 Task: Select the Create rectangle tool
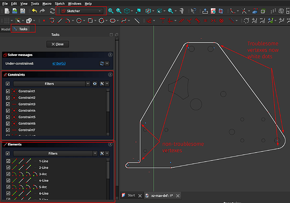(90, 21)
